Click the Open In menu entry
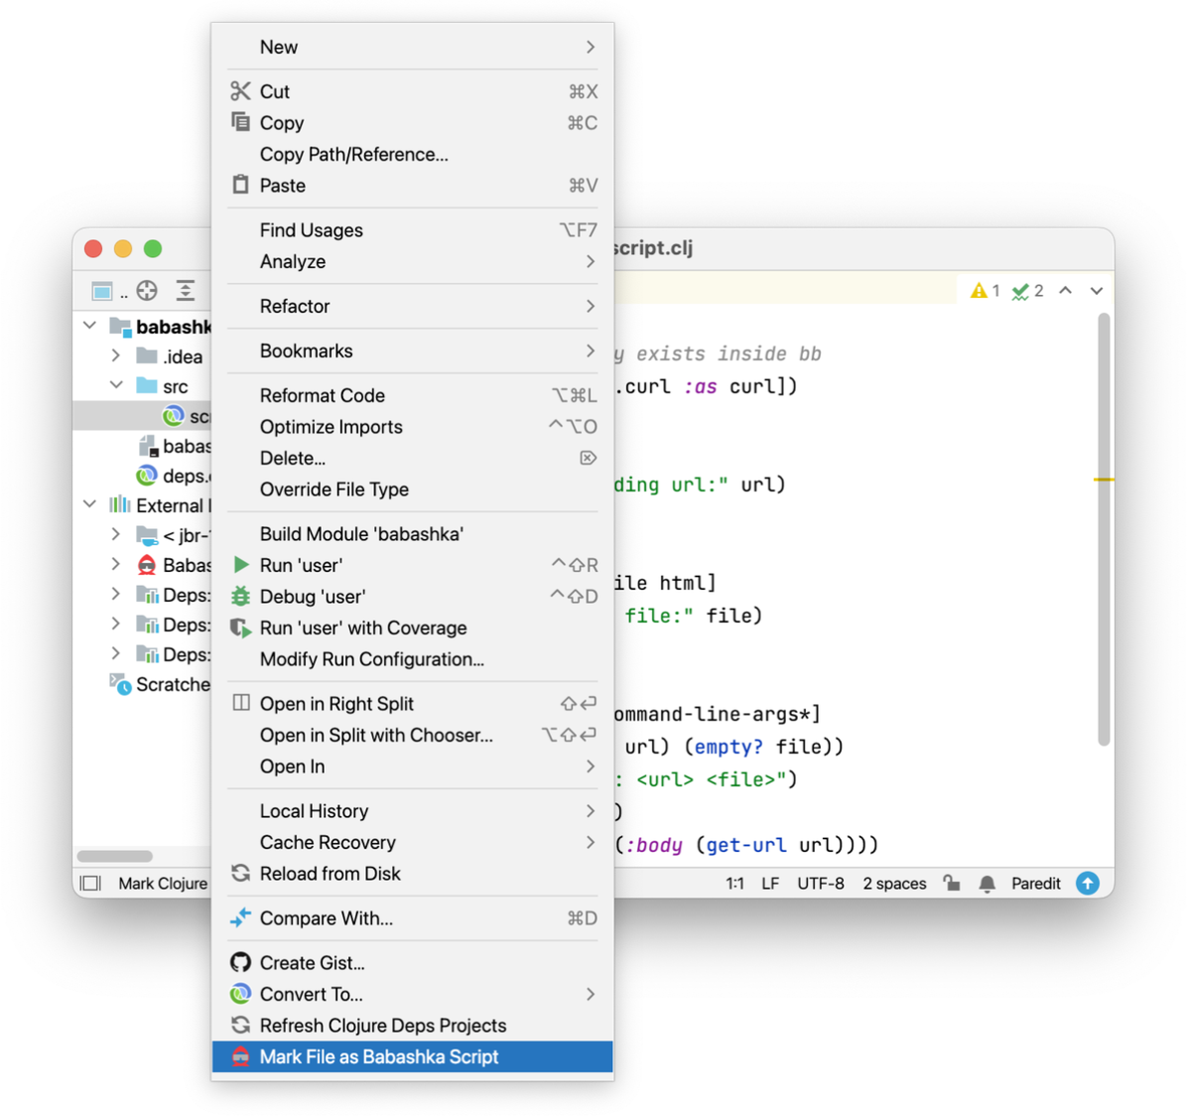Image resolution: width=1187 pixels, height=1116 pixels. click(x=413, y=767)
